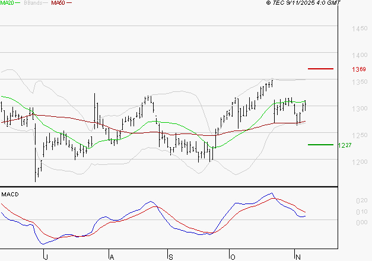Click the S month marker on the time axis
This screenshot has width=372, height=261.
point(171,257)
